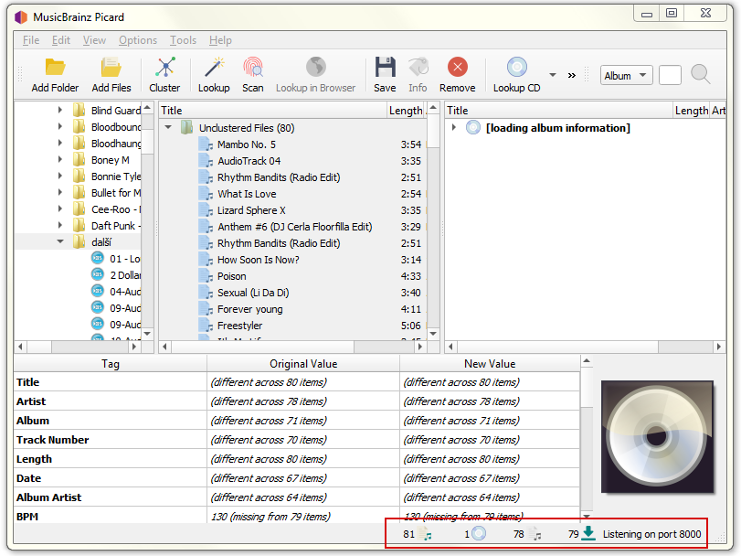Open the Album search type combo box
Screen dimensions: 741x556
click(626, 75)
